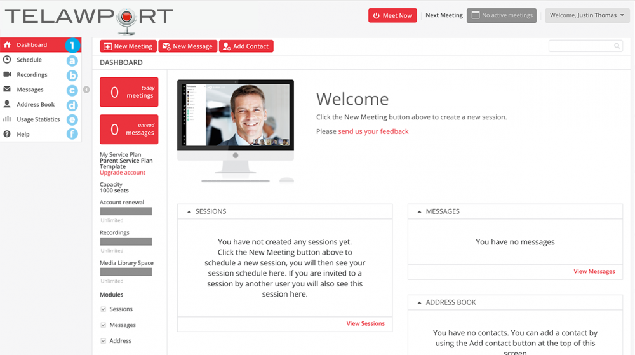This screenshot has width=635, height=355.
Task: Click the calendar icon in No active meetings
Action: 476,15
